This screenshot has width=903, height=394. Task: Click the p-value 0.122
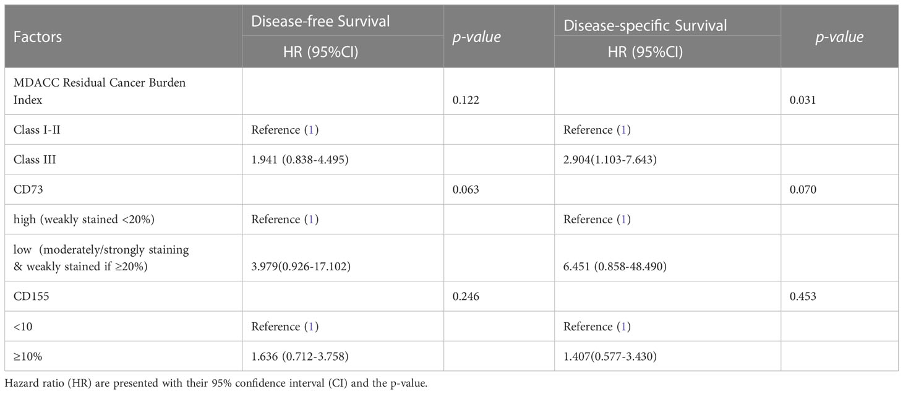point(466,99)
